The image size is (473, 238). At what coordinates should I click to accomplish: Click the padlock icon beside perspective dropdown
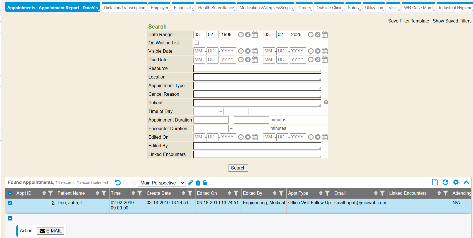pyautogui.click(x=205, y=183)
